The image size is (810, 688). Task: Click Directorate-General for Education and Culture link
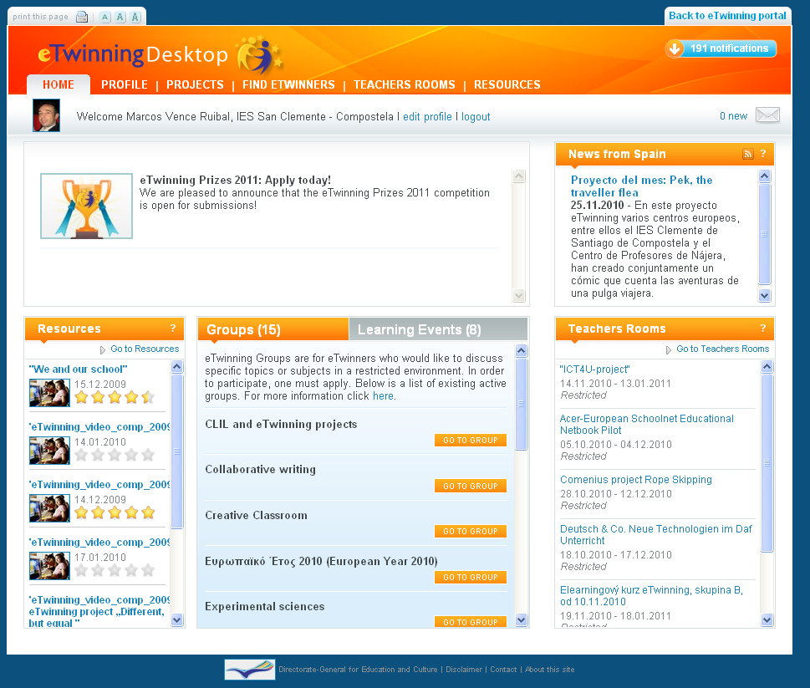click(358, 670)
